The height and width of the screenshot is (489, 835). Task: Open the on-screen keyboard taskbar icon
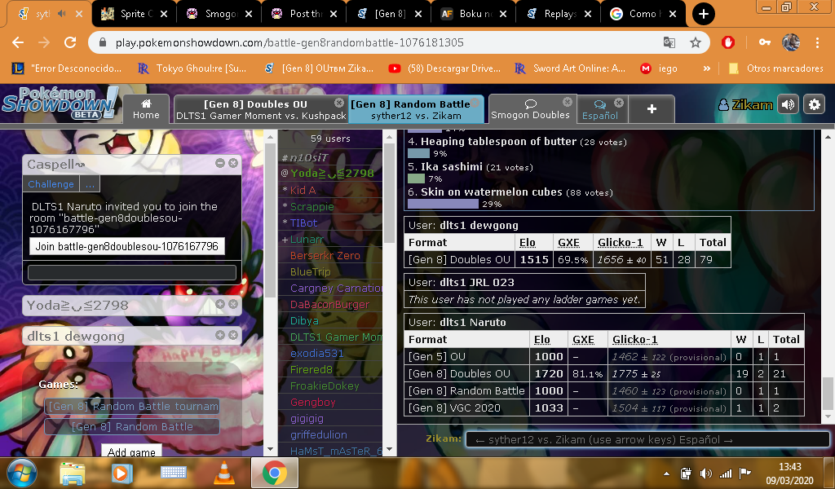(x=174, y=473)
